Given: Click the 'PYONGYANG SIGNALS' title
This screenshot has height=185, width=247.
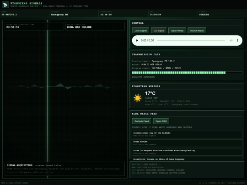Looking at the screenshot, I should coord(27,3).
